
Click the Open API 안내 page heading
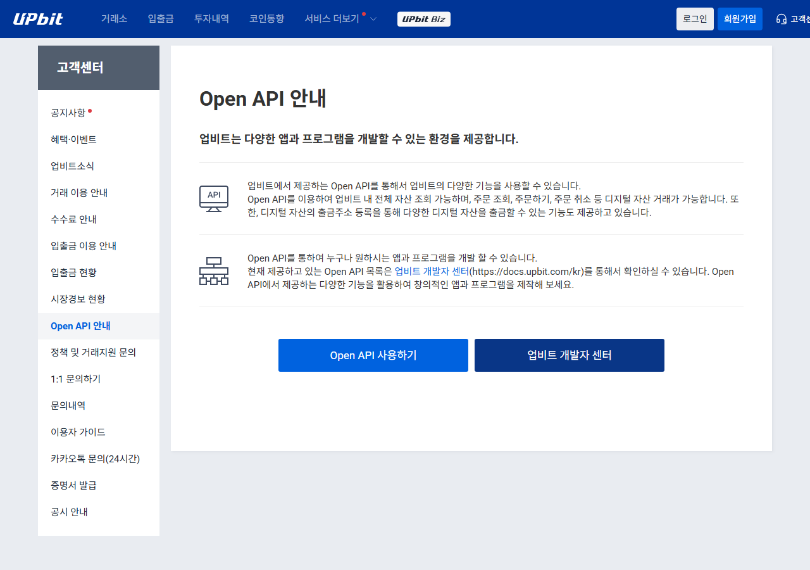pos(263,99)
